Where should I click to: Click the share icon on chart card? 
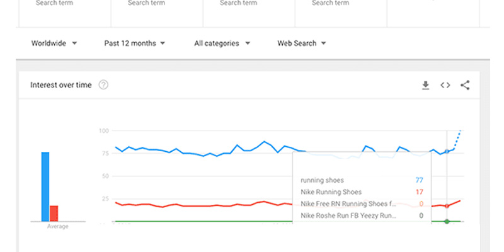tap(465, 85)
